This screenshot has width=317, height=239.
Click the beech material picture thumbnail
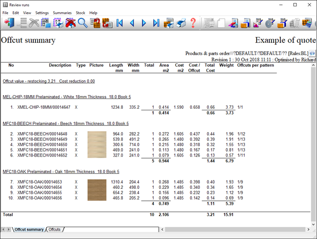click(x=96, y=144)
